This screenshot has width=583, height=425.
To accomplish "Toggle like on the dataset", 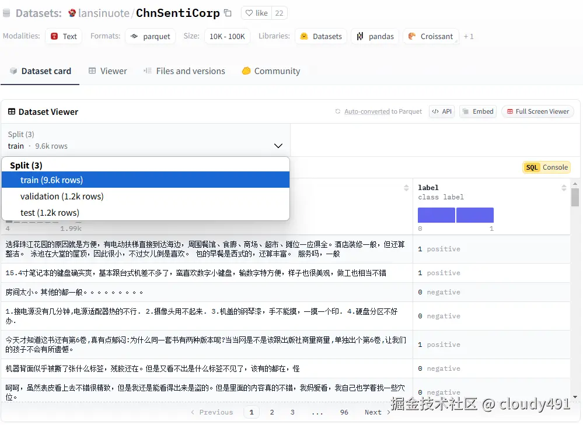I will (256, 12).
